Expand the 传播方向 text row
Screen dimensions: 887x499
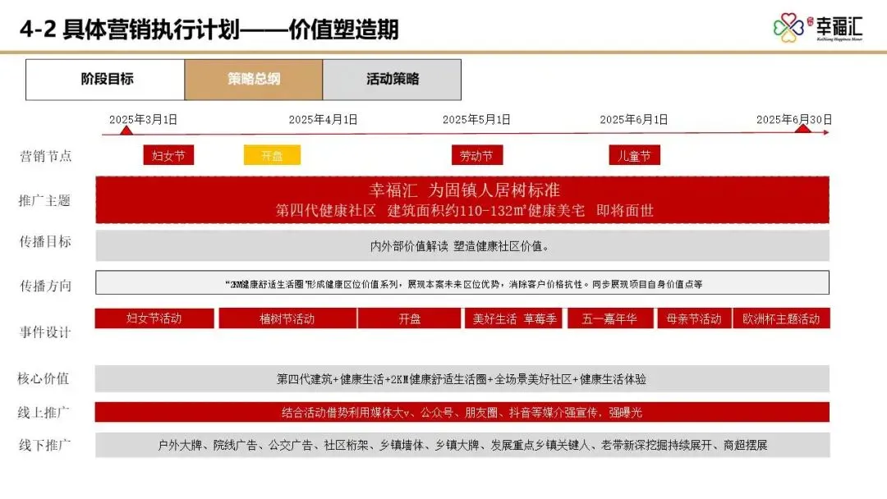coord(463,283)
